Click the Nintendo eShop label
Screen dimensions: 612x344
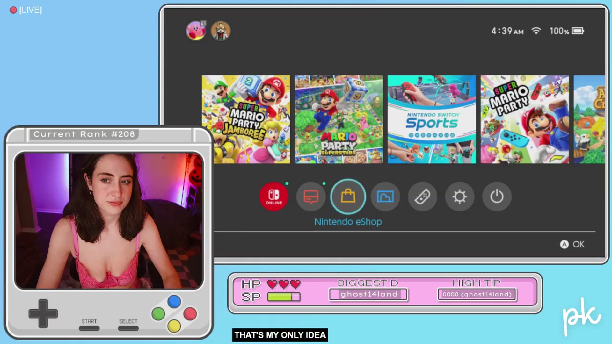tap(348, 222)
